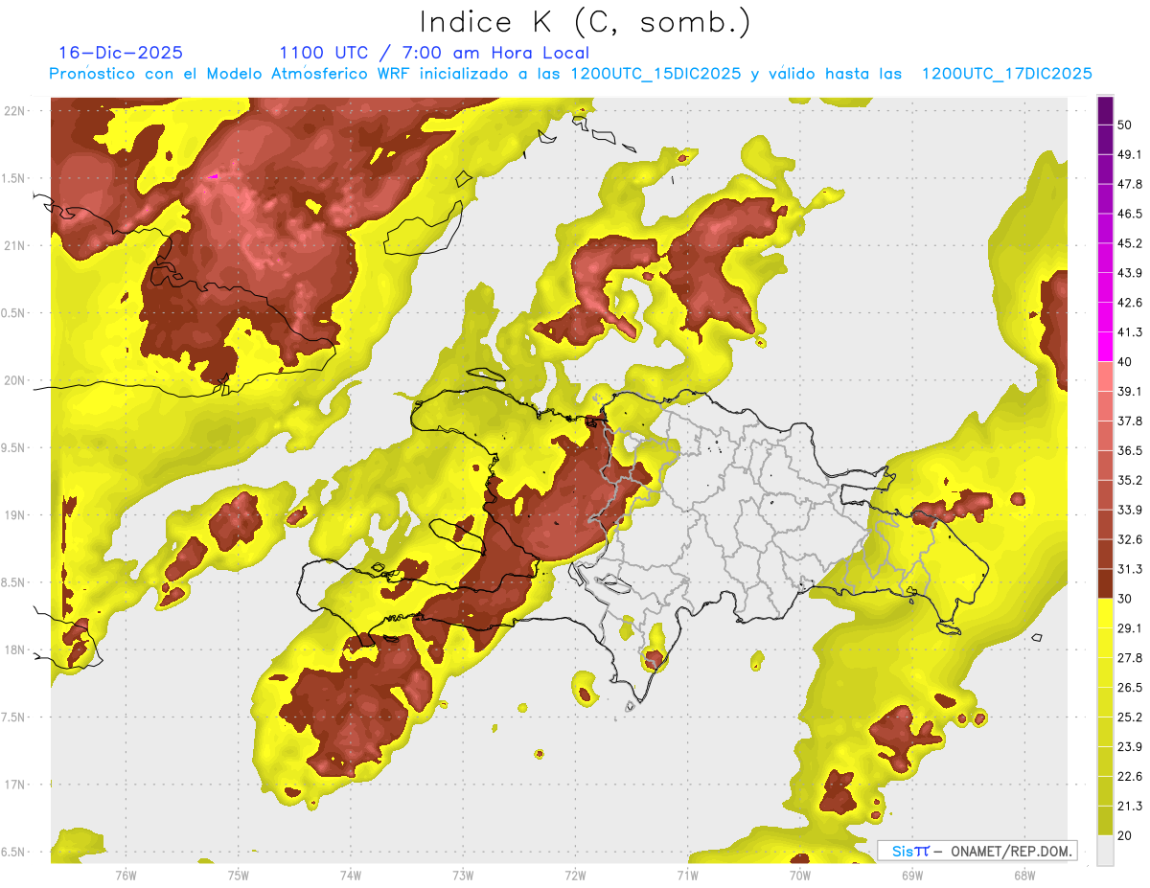This screenshot has height=888, width=1150.
Task: Click the 'SisTT - ONAMET/REP.DOM.' credit box
Action: click(977, 851)
